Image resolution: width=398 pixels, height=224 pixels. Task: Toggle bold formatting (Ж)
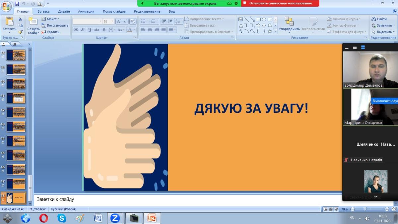[76, 30]
